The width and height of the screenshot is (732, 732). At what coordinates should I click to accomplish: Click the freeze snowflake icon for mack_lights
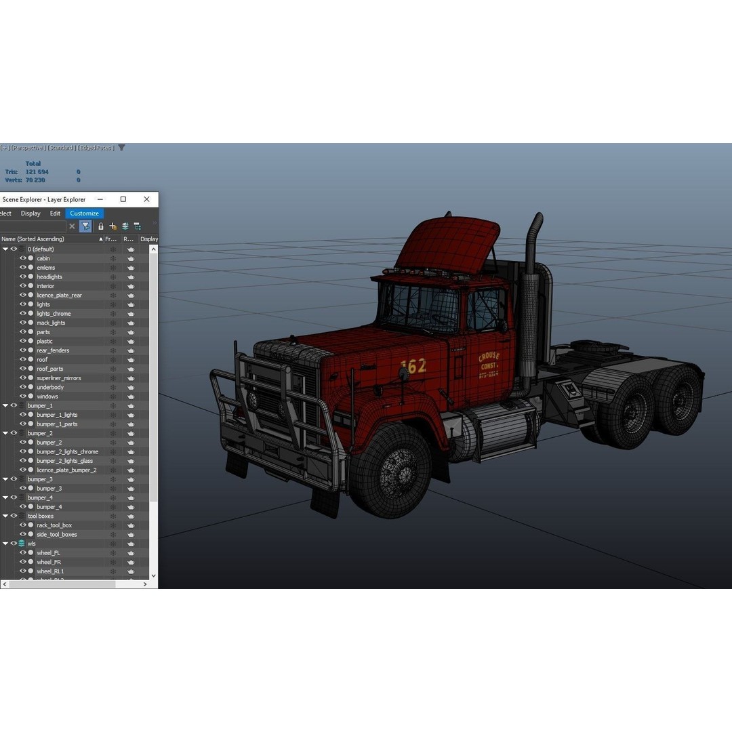(x=113, y=323)
